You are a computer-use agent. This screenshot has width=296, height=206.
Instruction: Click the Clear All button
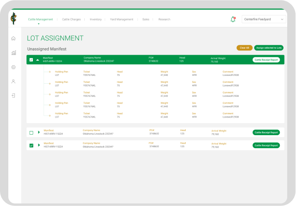pos(244,48)
